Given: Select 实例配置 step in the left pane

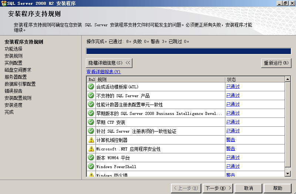Looking at the screenshot, I should [13, 63].
